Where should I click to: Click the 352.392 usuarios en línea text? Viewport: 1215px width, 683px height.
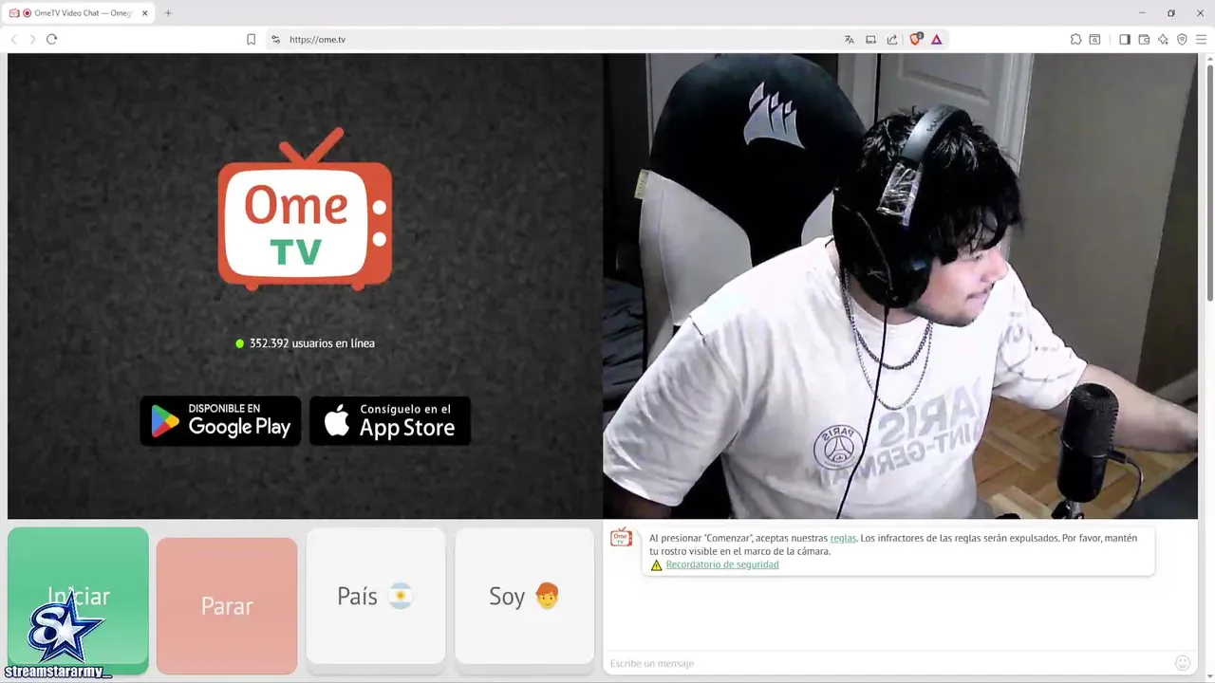coord(311,343)
